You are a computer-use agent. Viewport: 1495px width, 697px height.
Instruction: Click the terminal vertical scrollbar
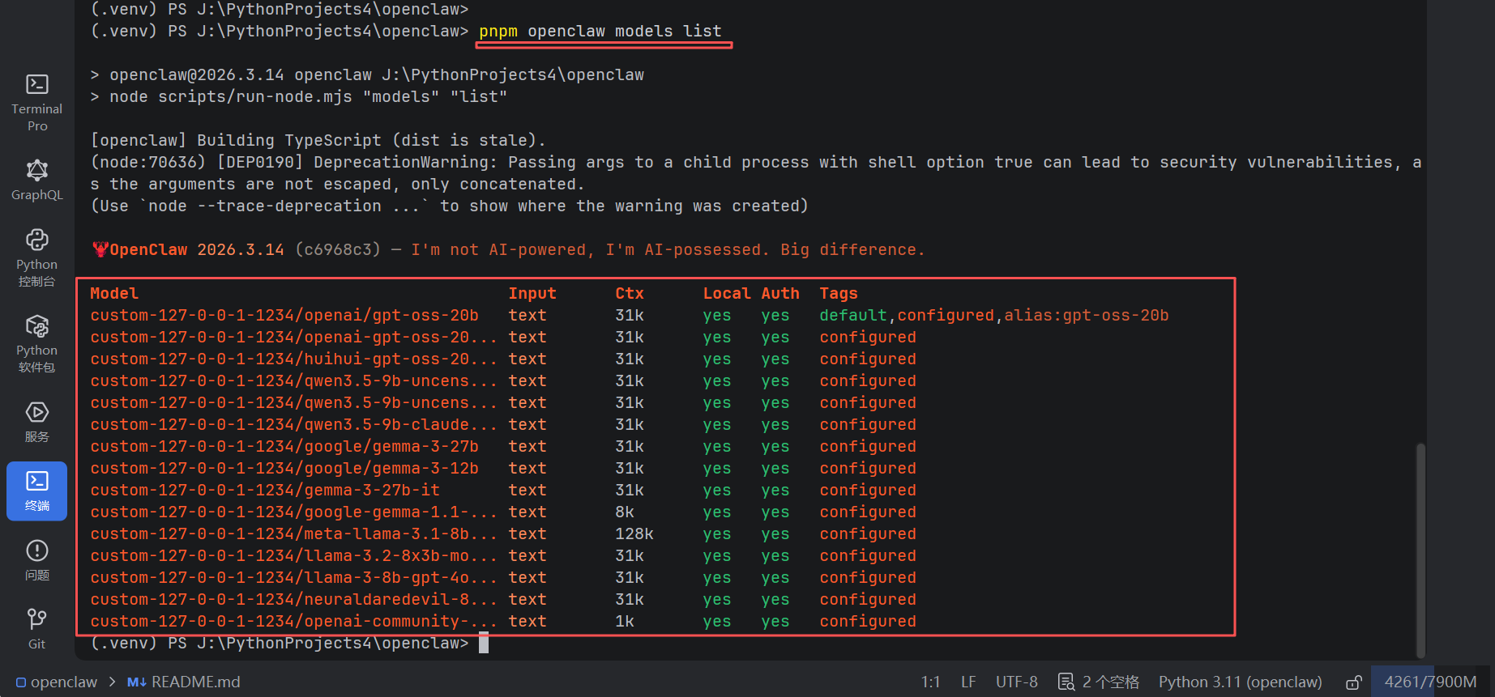click(x=1420, y=550)
